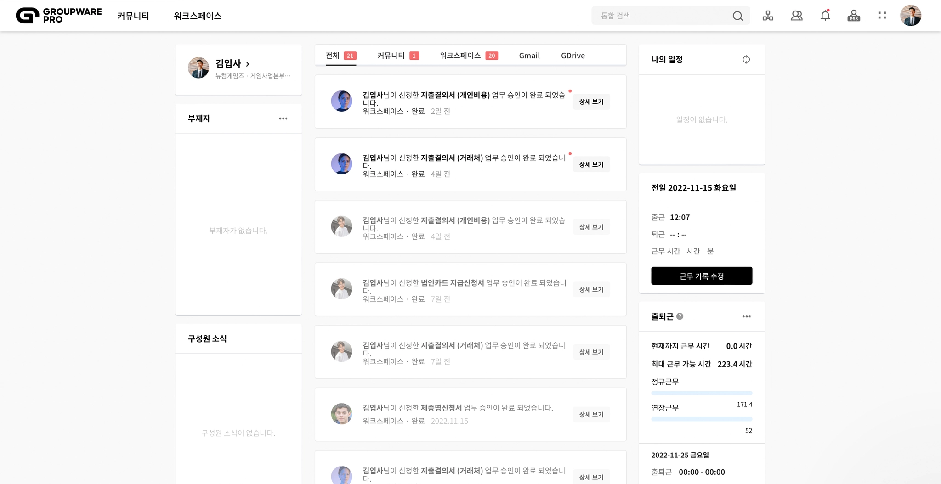Open the ESS employee self-service icon
The image size is (941, 484).
point(854,16)
